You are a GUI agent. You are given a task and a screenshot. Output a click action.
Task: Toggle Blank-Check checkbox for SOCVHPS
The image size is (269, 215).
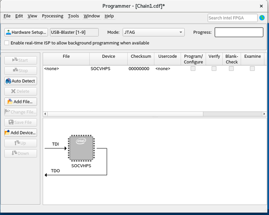231,69
